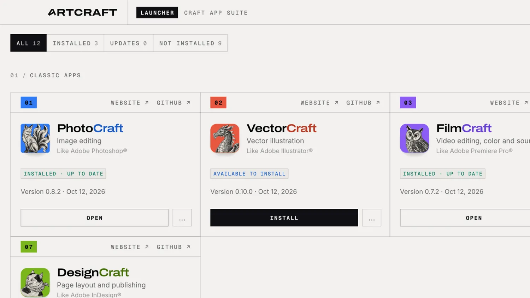Click the ArtCraft logo

pos(82,12)
